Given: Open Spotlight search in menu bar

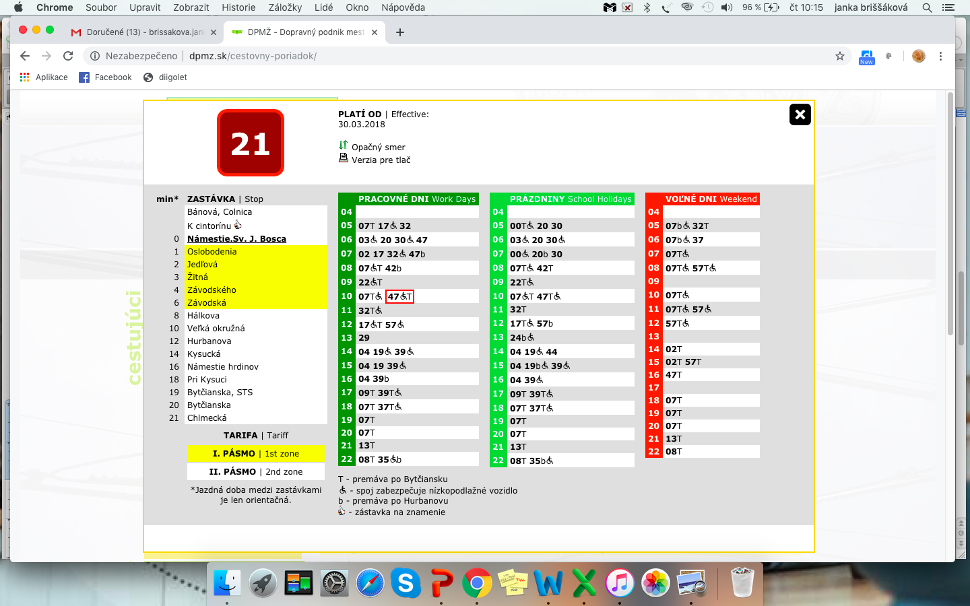Looking at the screenshot, I should (x=927, y=7).
